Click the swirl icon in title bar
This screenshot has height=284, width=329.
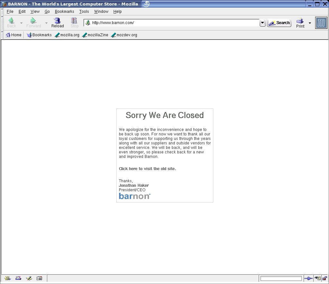click(x=146, y=4)
